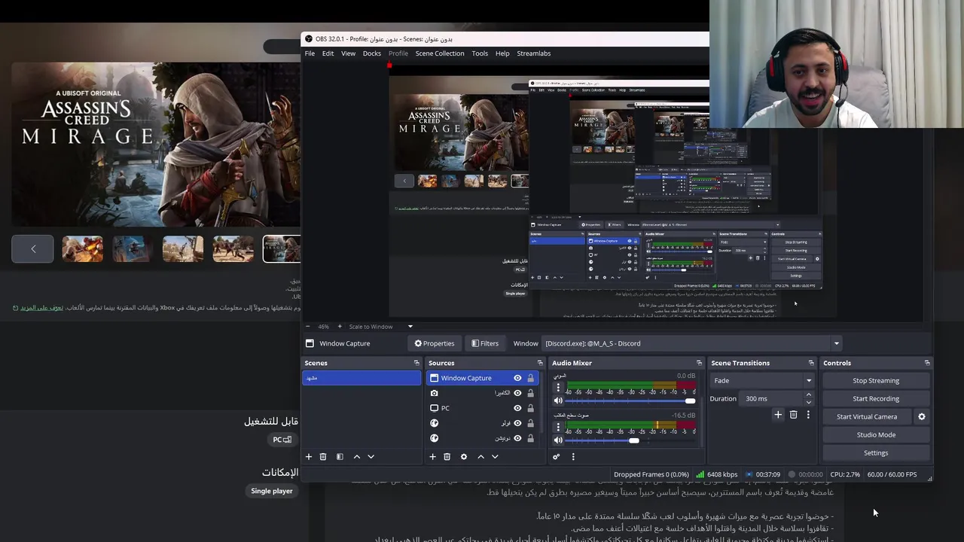Viewport: 964px width, 542px height.
Task: Click Stop Streaming button
Action: click(876, 380)
